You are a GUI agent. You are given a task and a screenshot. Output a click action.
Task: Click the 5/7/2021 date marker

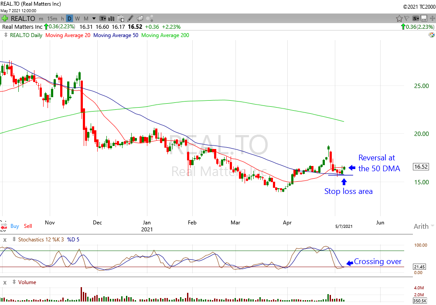(344, 227)
